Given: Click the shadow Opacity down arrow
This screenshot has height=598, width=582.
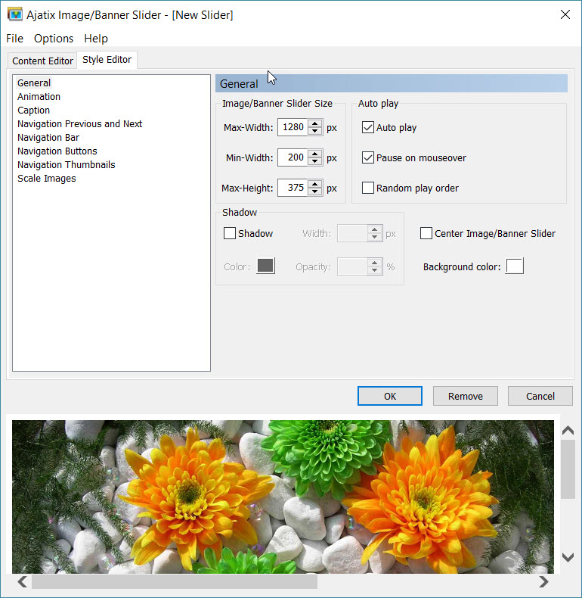Looking at the screenshot, I should (x=375, y=271).
